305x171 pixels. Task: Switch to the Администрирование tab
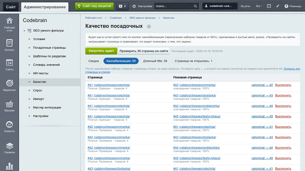click(x=45, y=7)
